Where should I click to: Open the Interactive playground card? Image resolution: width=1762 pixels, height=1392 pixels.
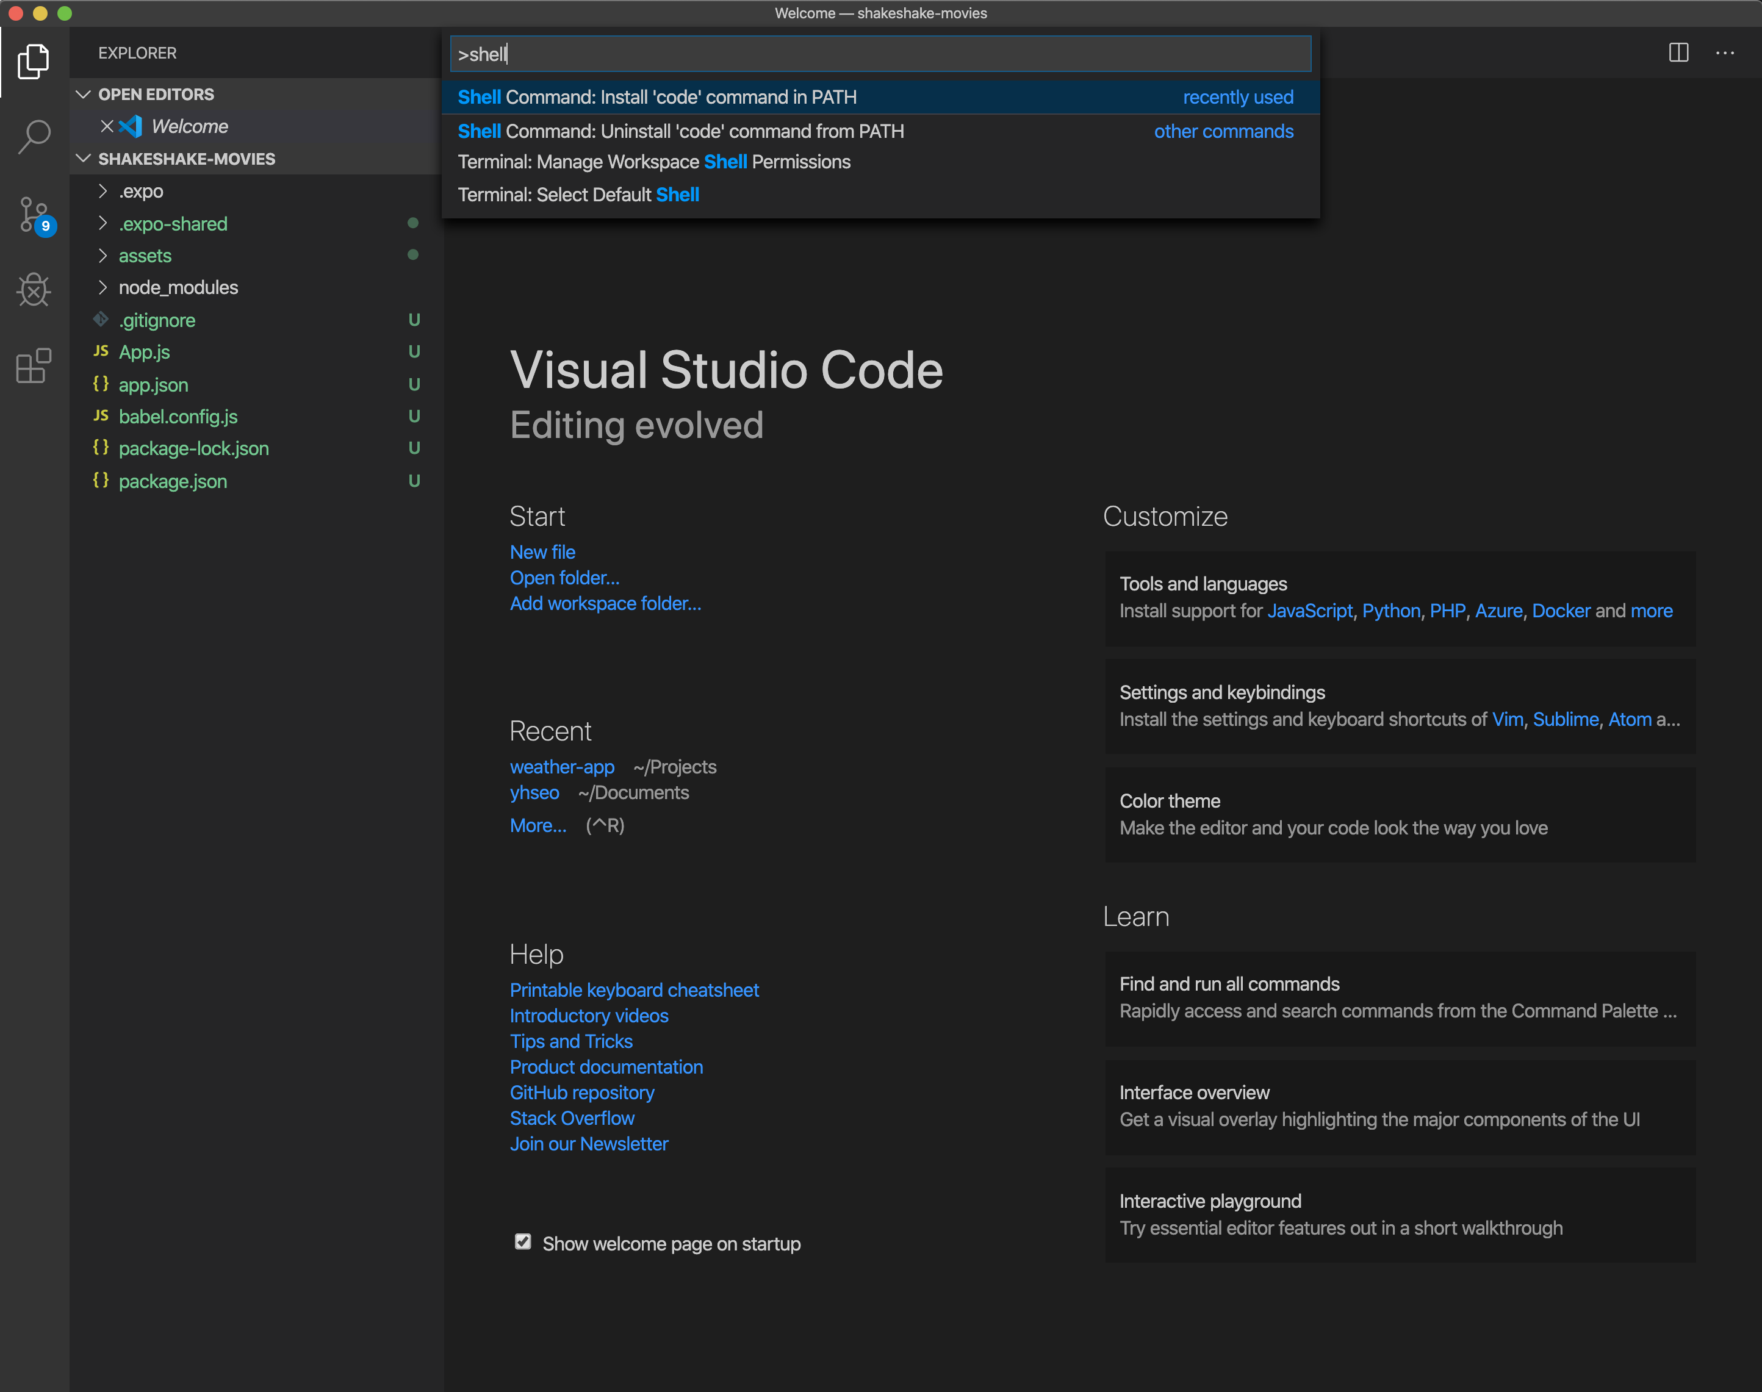click(1400, 1215)
